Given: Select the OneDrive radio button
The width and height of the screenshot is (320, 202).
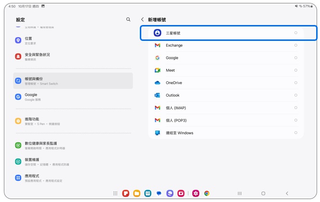Looking at the screenshot, I should pos(295,83).
